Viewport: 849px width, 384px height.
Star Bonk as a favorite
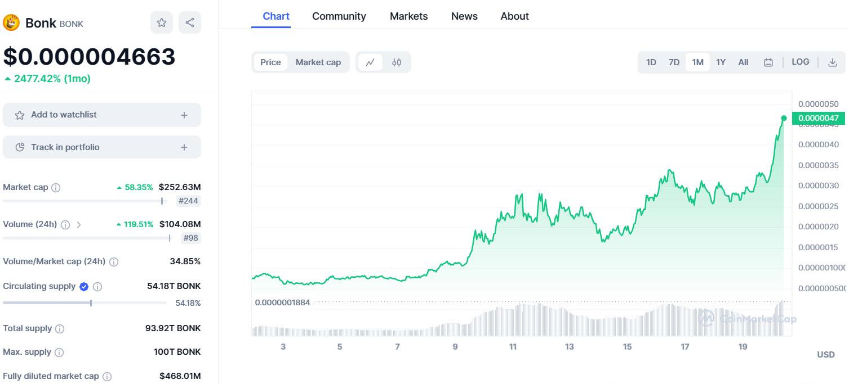pos(162,22)
